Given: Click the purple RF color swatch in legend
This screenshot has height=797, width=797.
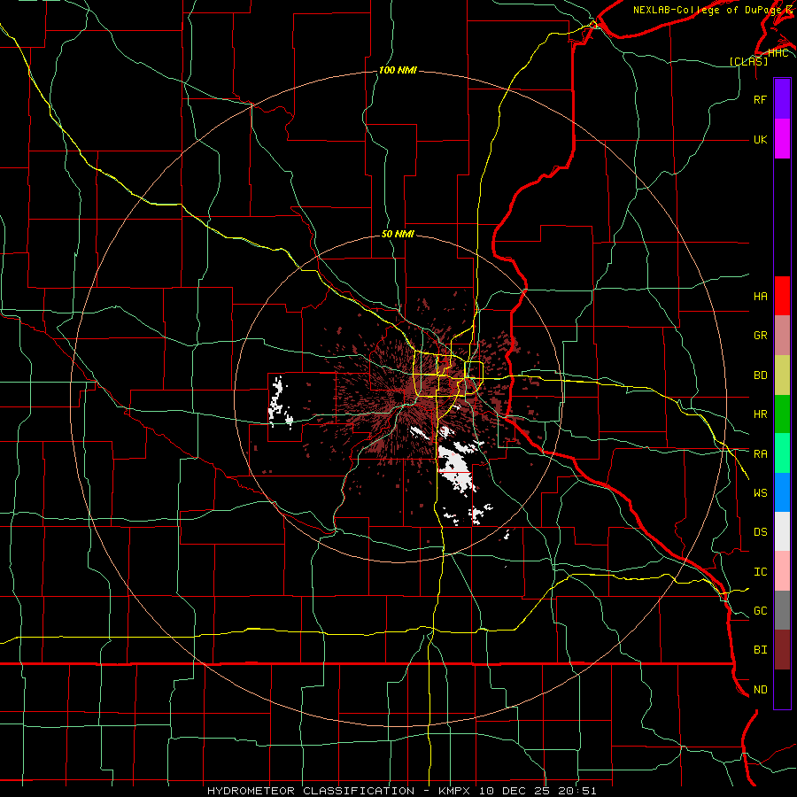Looking at the screenshot, I should pyautogui.click(x=782, y=99).
